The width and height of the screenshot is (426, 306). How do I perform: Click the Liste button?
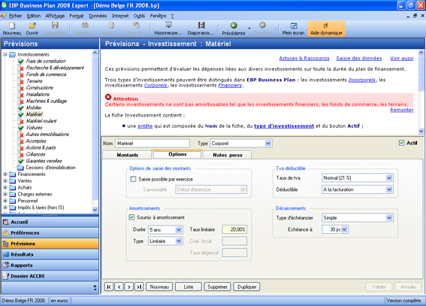click(189, 286)
